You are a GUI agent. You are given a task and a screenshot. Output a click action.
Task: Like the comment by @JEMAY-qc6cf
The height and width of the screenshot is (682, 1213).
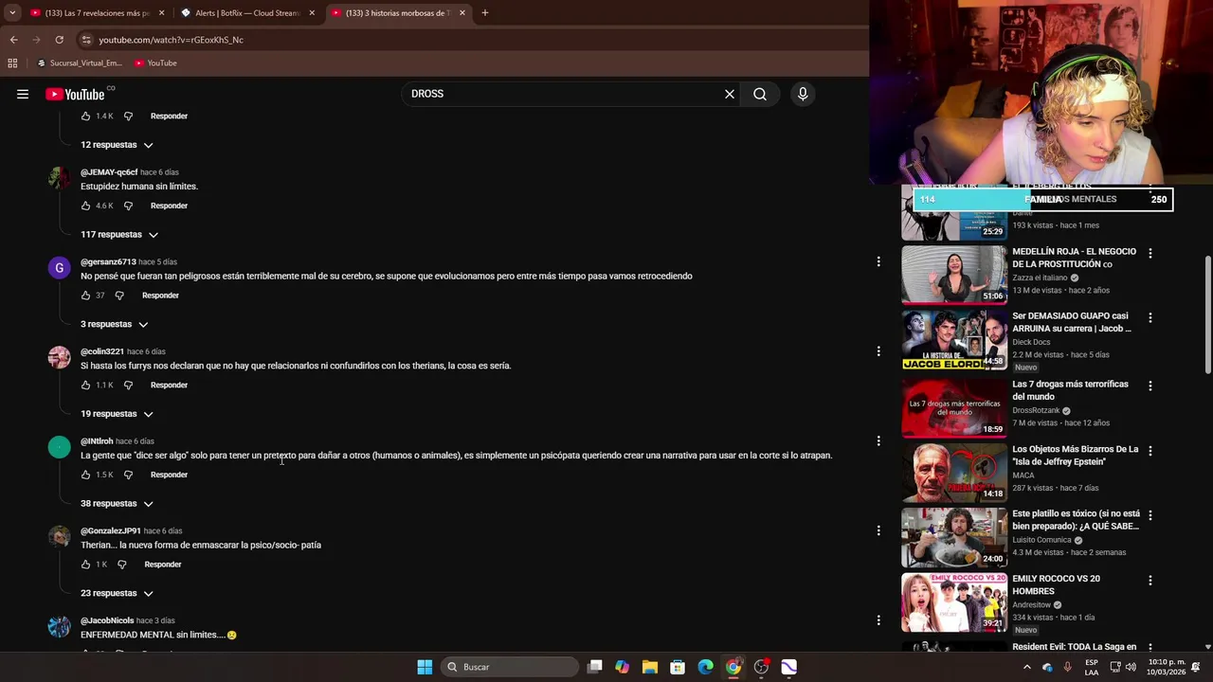click(x=85, y=206)
